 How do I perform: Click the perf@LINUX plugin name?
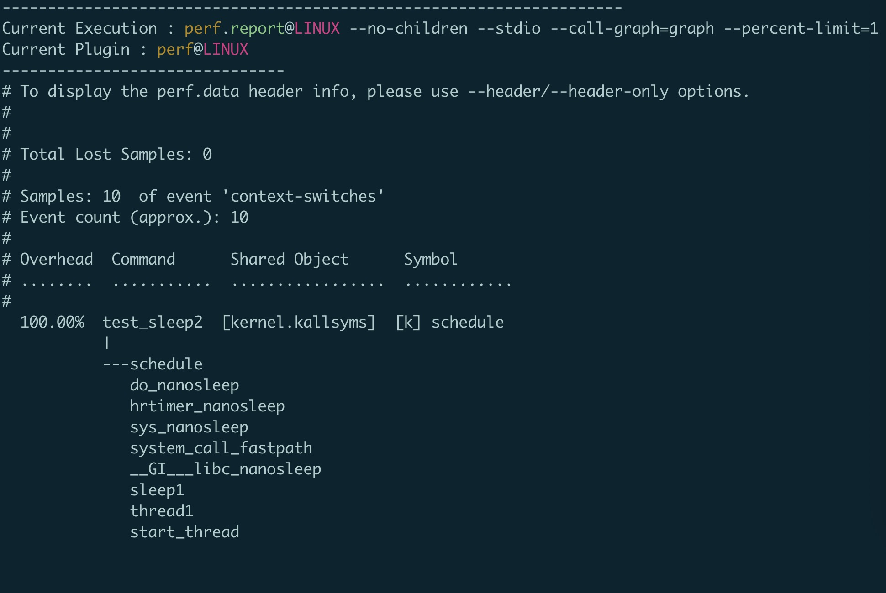click(203, 49)
